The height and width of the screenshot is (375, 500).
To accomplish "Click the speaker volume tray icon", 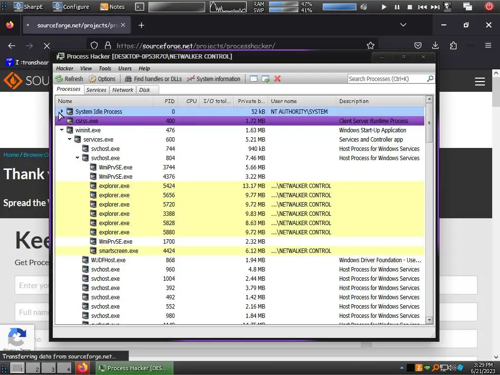I will click(452, 368).
